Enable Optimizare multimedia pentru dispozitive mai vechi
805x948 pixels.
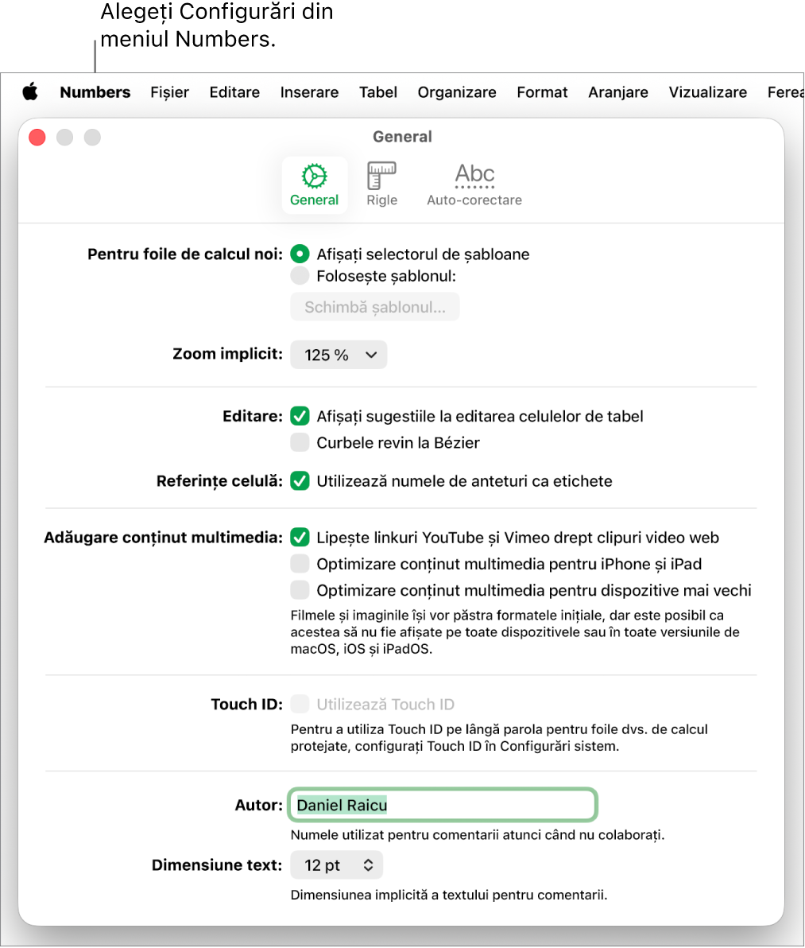pyautogui.click(x=300, y=590)
